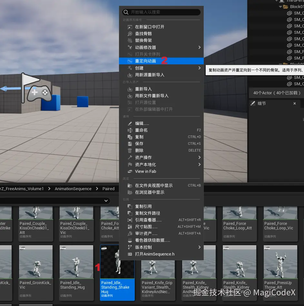
Task: Click the 用新源重新导入 icon
Action: (x=130, y=75)
